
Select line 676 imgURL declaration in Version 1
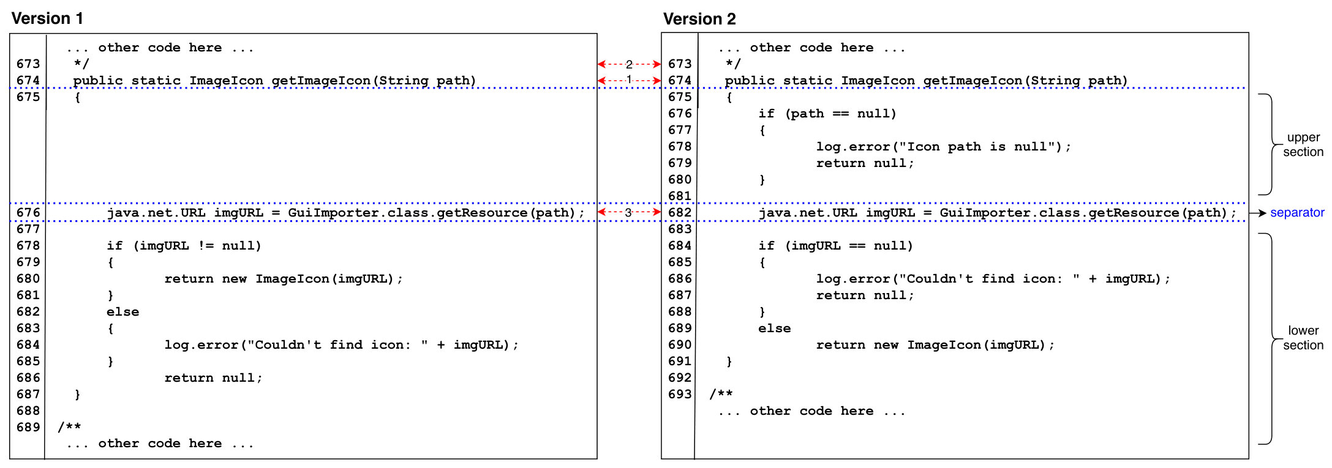(x=345, y=213)
